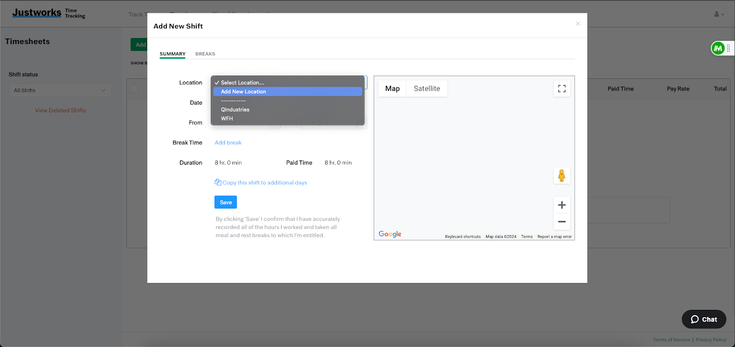Click the green M extension icon
Screen dimensions: 735x347
718,48
